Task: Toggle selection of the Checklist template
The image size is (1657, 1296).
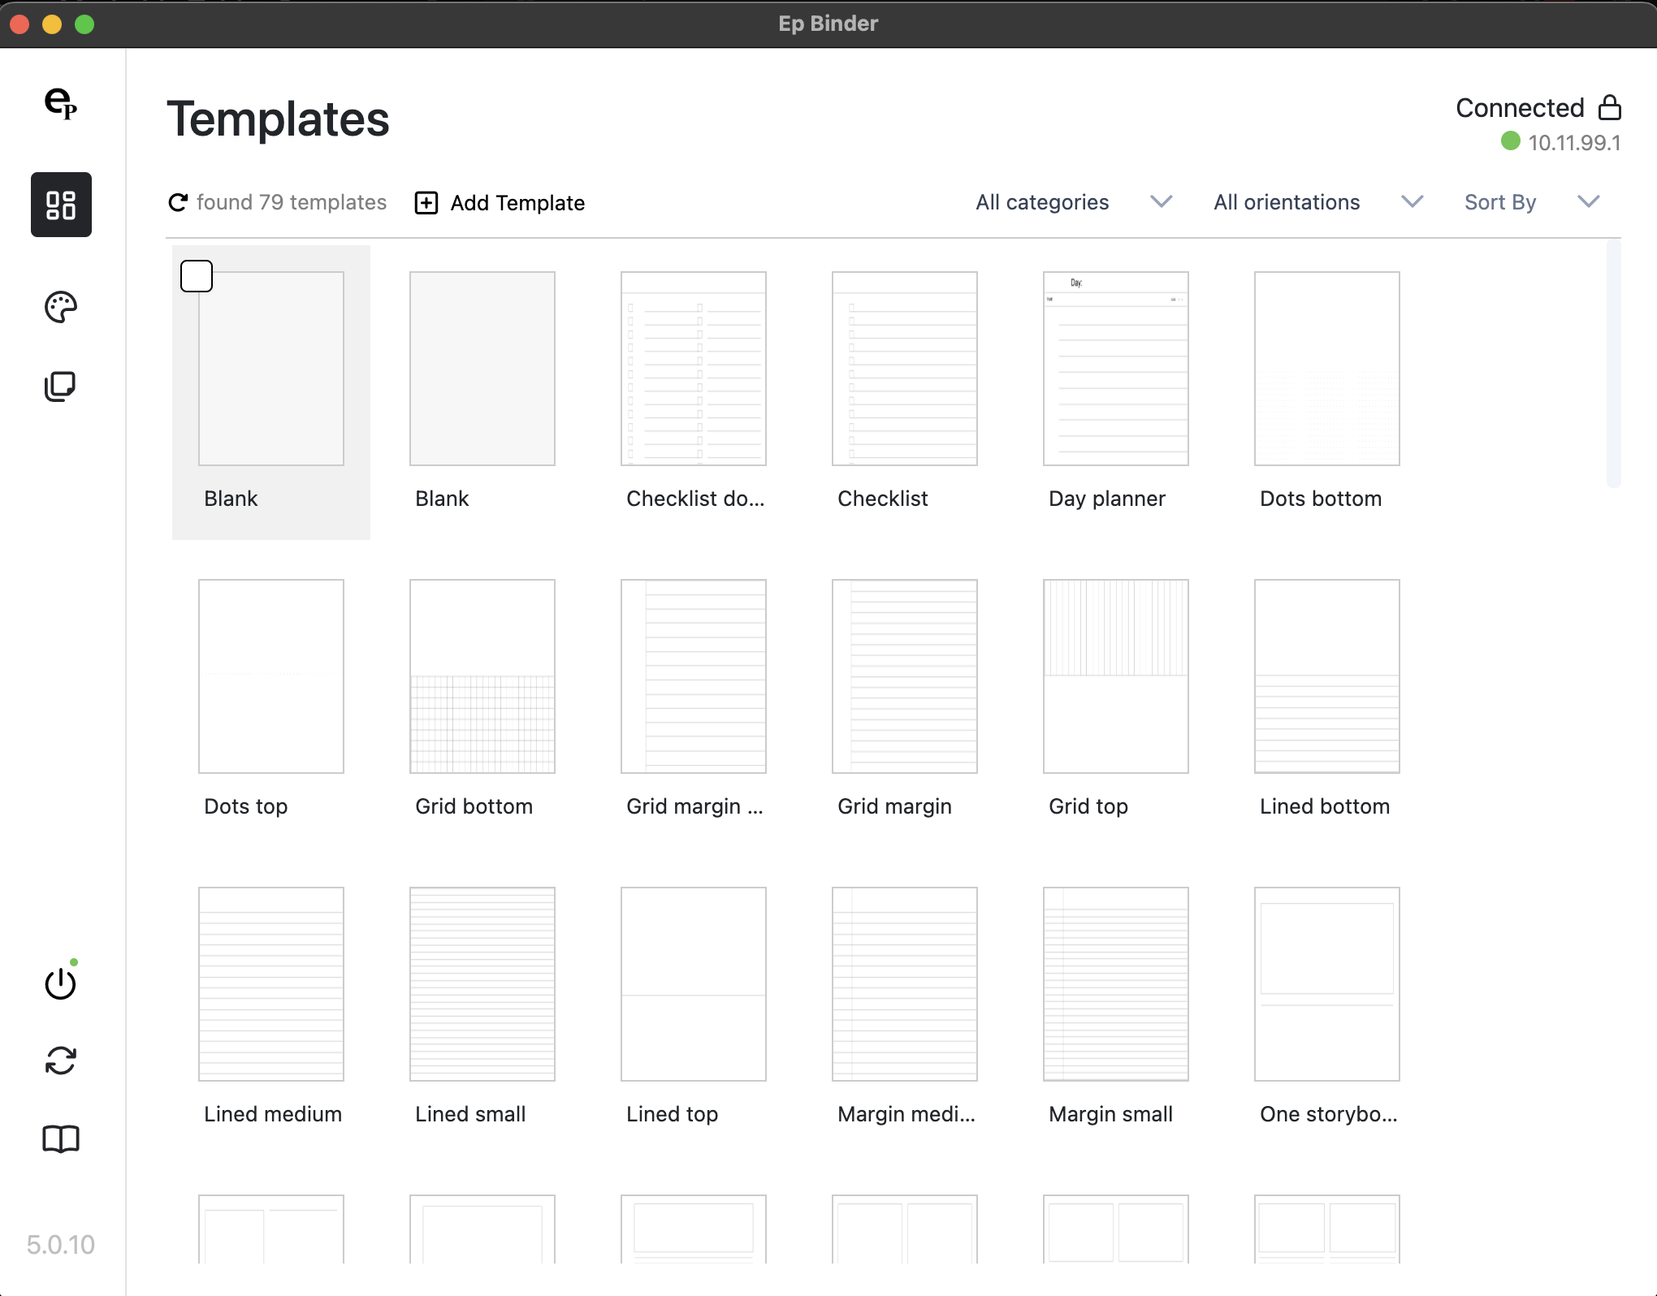Action: 904,368
